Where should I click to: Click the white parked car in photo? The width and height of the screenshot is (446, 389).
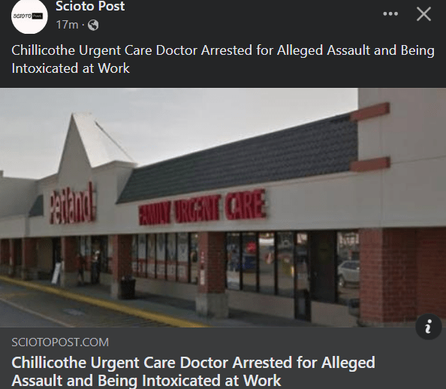click(x=348, y=273)
